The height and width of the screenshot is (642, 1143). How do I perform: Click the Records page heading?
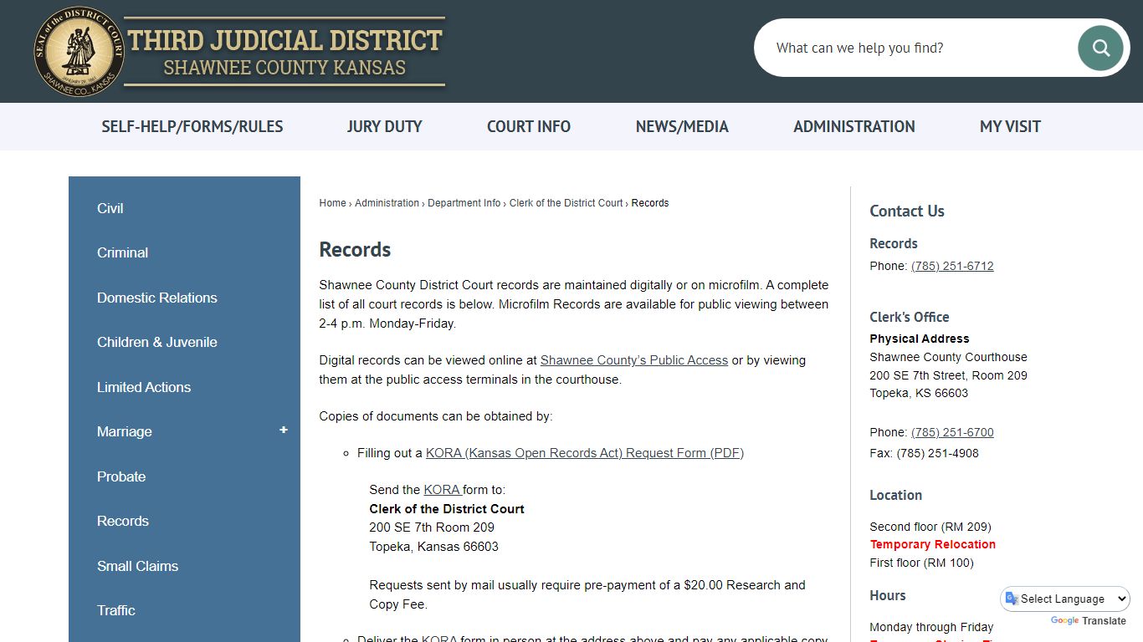pos(355,250)
